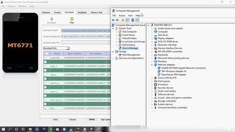The width and height of the screenshot is (235, 132).
Task: Open Windows Start button on taskbar
Action: click(3, 129)
